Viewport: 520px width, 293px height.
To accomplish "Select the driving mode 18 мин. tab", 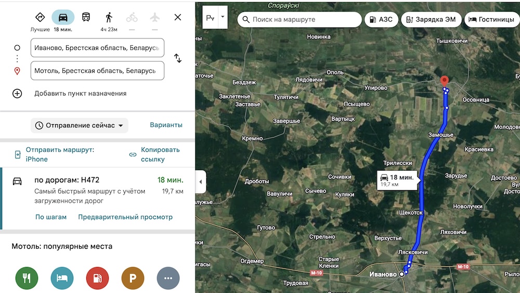I will (63, 18).
